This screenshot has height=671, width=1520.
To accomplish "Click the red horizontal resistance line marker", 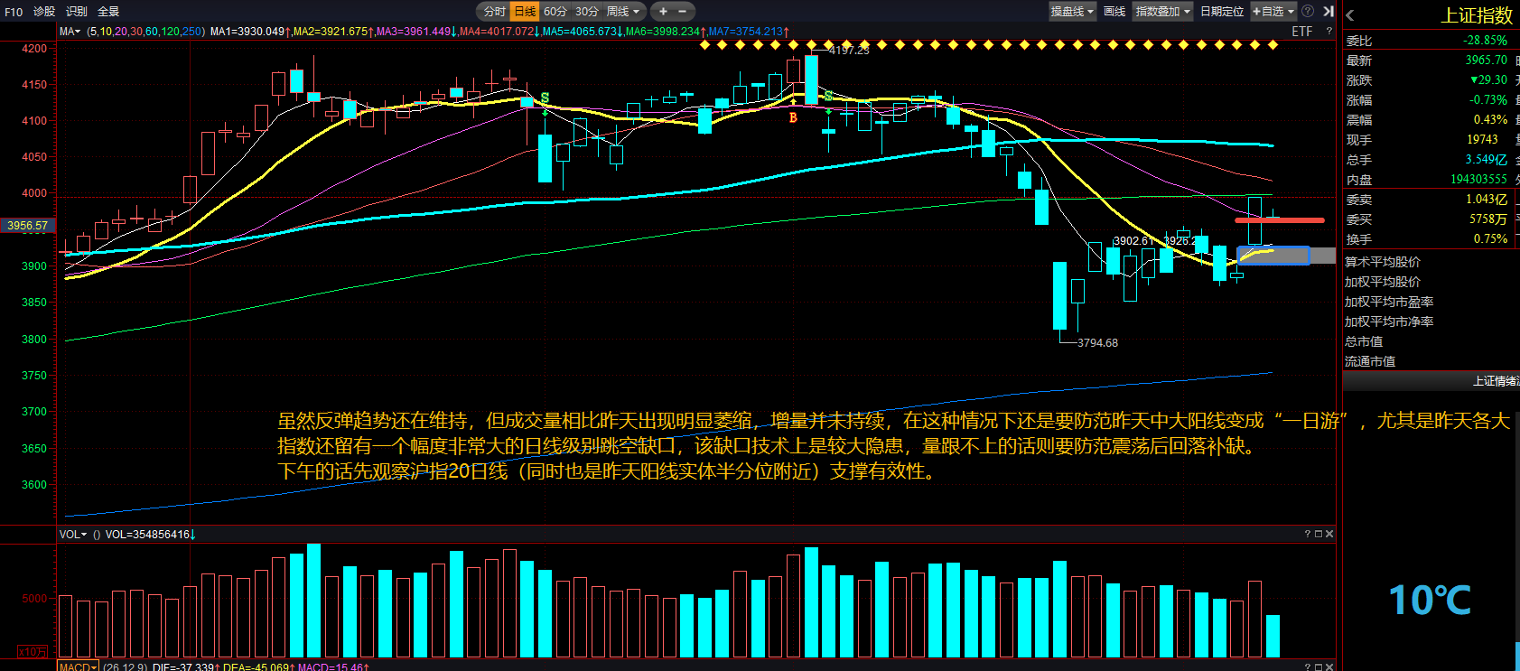I will pos(1279,219).
